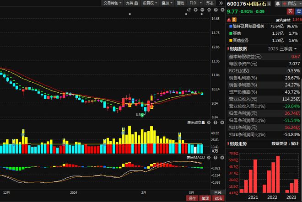Click the orange R margin-trading badge
The height and width of the screenshot is (202, 302).
[234, 20]
